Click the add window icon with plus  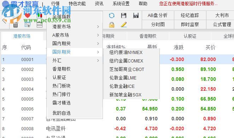coord(28,25)
